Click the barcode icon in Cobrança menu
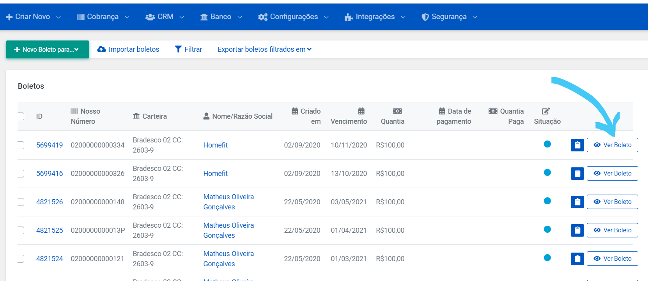 point(81,17)
